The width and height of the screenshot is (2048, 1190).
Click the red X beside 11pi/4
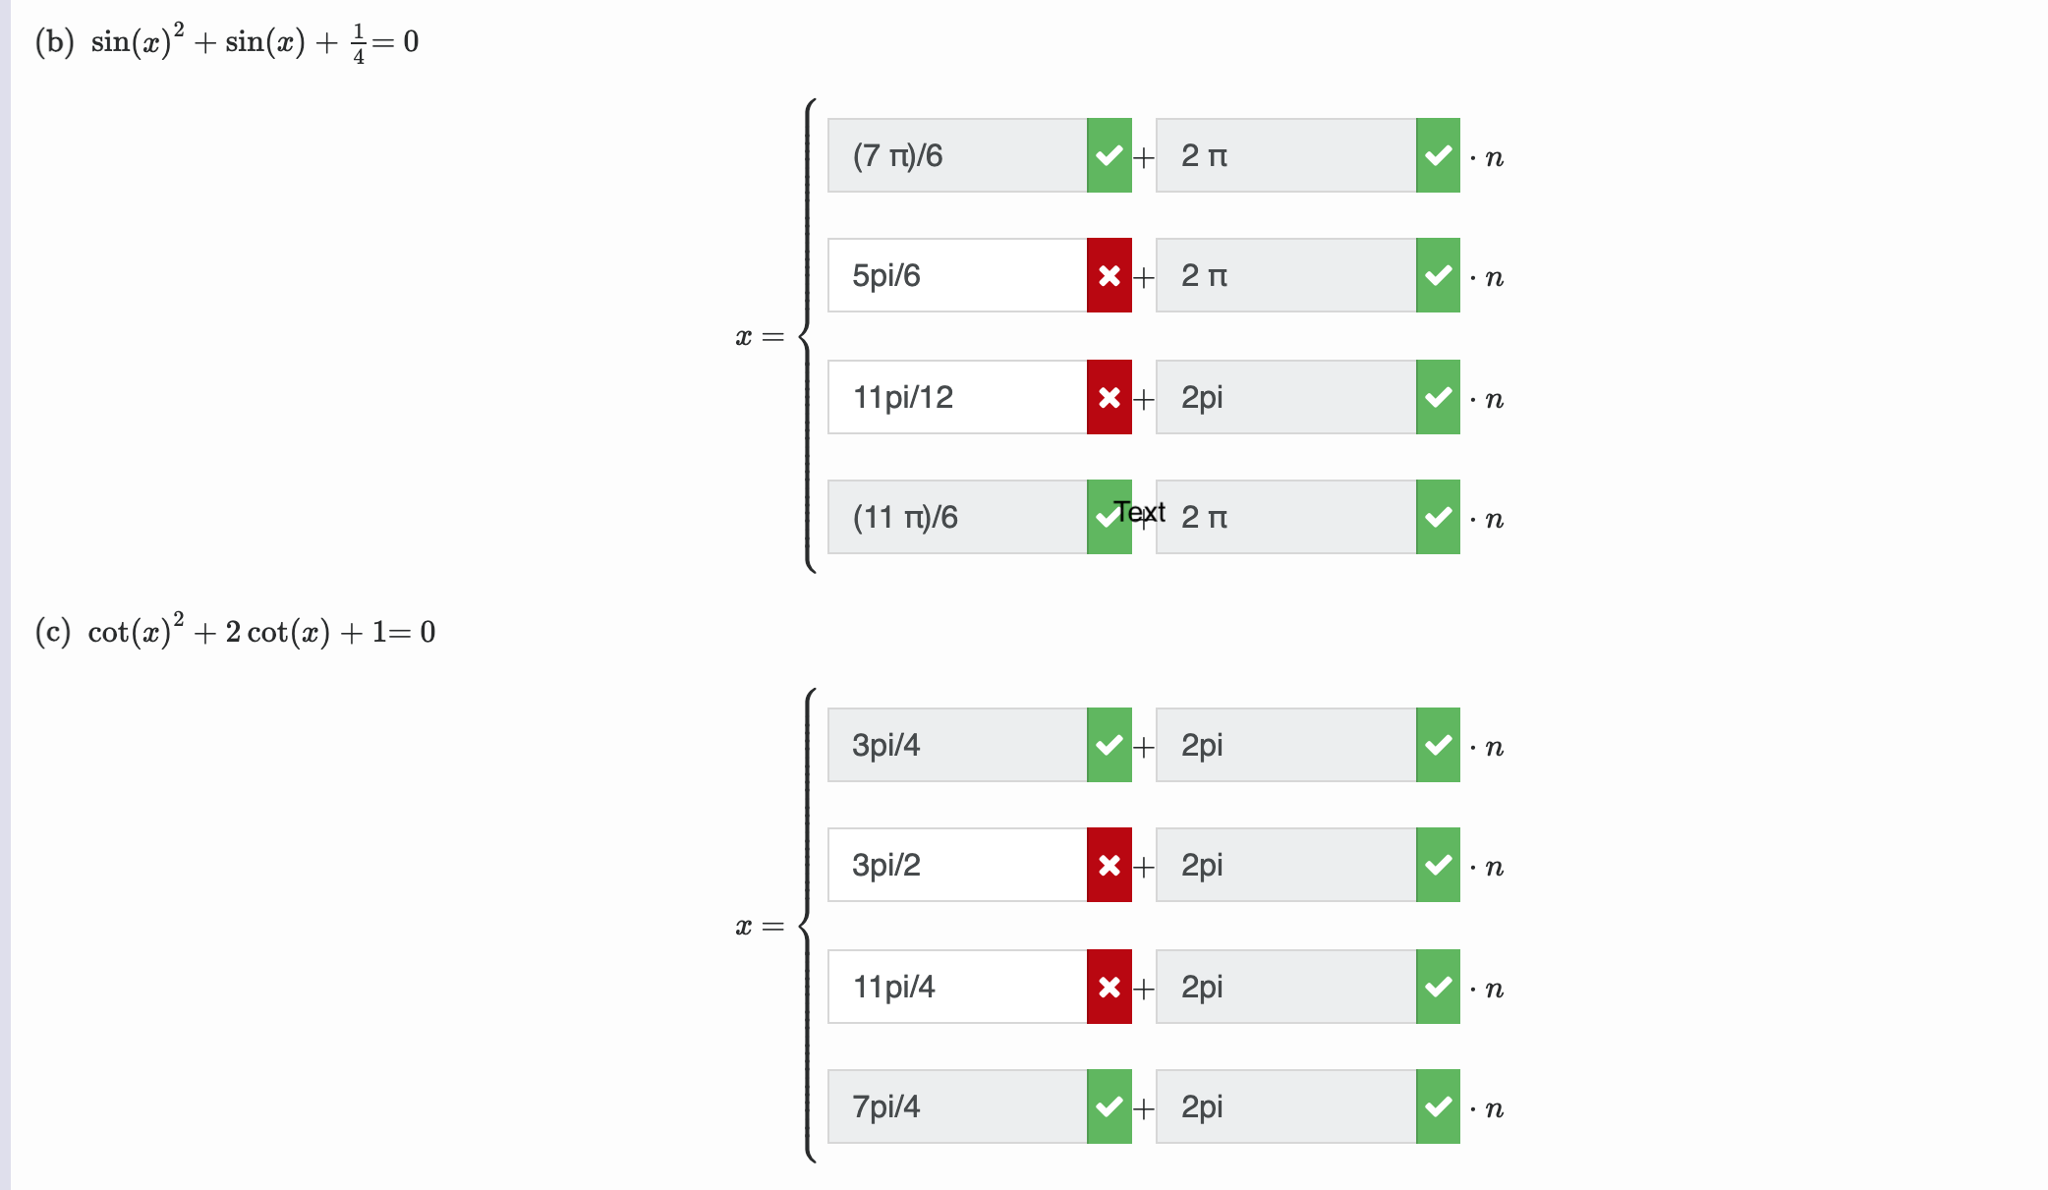(x=1109, y=987)
